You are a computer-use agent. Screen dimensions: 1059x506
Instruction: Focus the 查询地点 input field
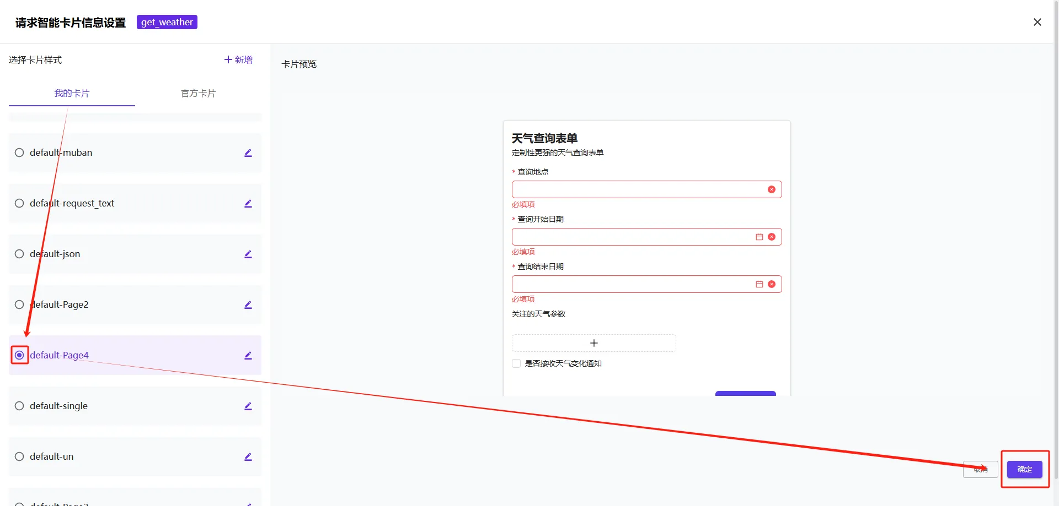pos(646,189)
